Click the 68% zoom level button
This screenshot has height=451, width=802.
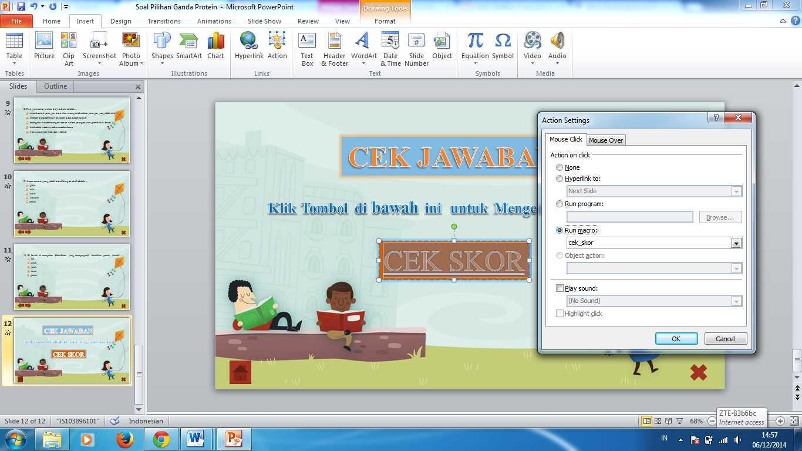(696, 421)
